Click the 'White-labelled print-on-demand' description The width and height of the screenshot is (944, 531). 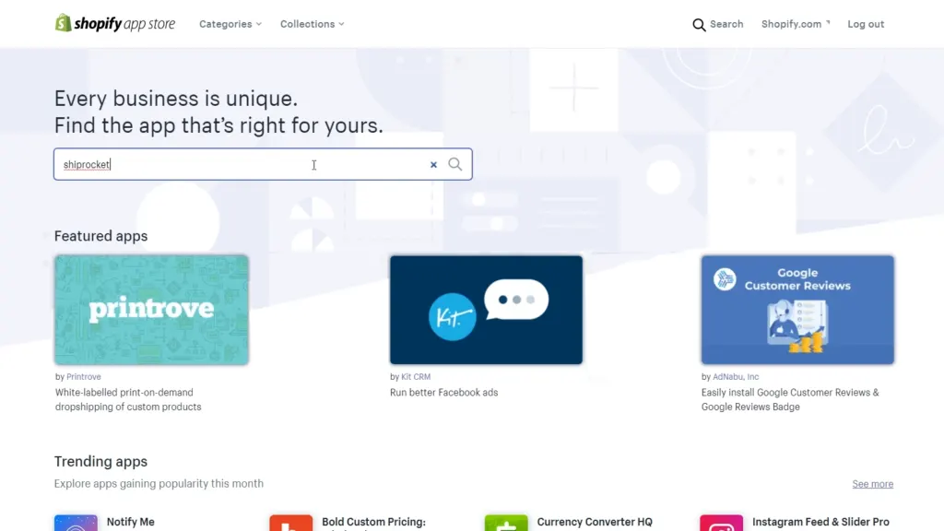click(128, 399)
